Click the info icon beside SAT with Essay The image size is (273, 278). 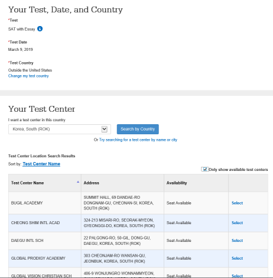tap(40, 29)
